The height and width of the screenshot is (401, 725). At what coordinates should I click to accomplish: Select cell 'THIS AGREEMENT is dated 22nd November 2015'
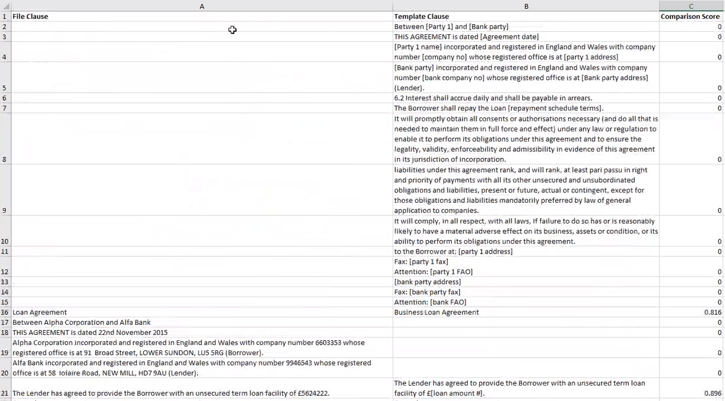click(90, 333)
